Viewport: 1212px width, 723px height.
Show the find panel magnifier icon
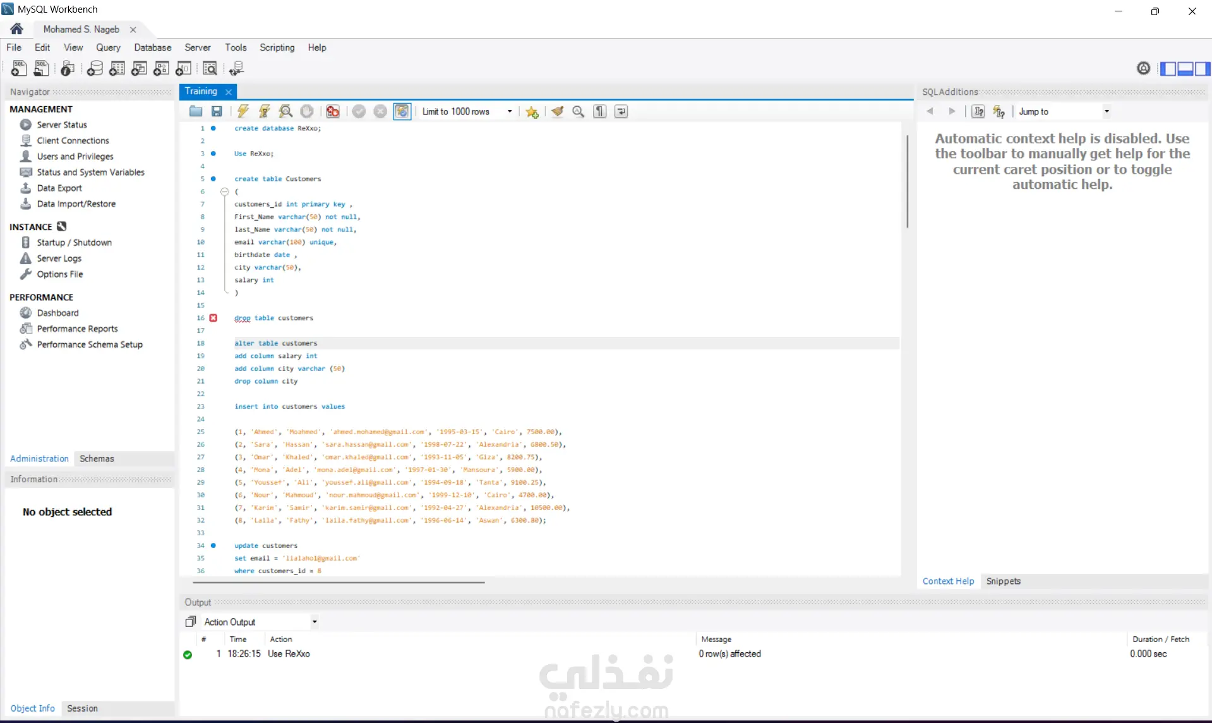[x=578, y=111]
